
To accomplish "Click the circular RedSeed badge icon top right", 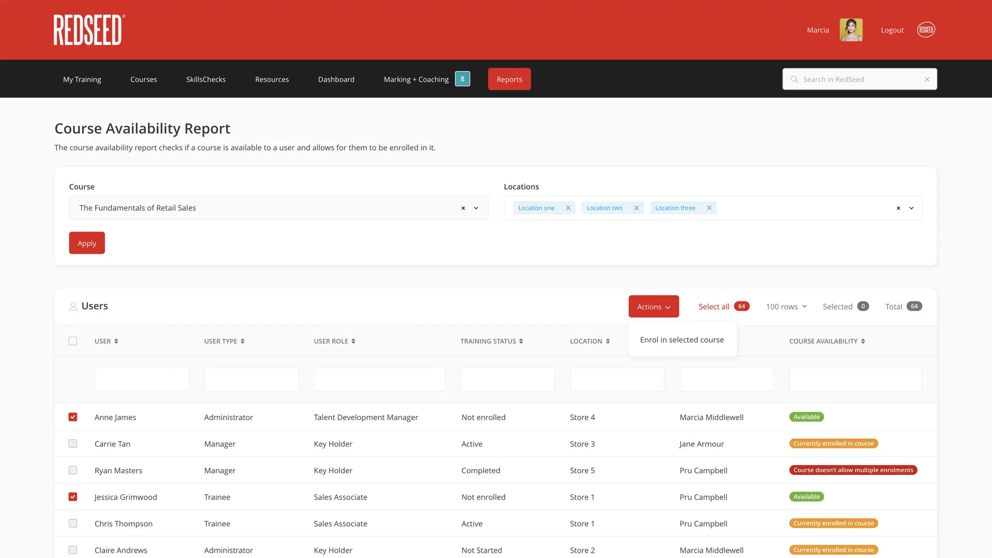I will [926, 29].
